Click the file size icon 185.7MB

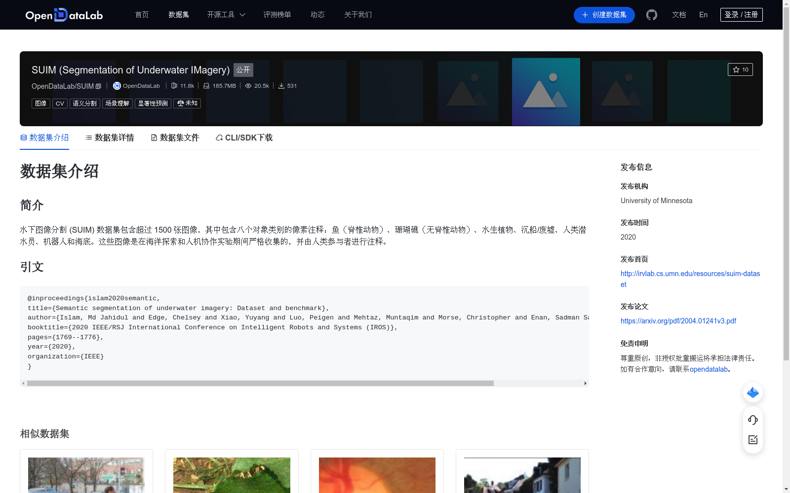point(206,86)
